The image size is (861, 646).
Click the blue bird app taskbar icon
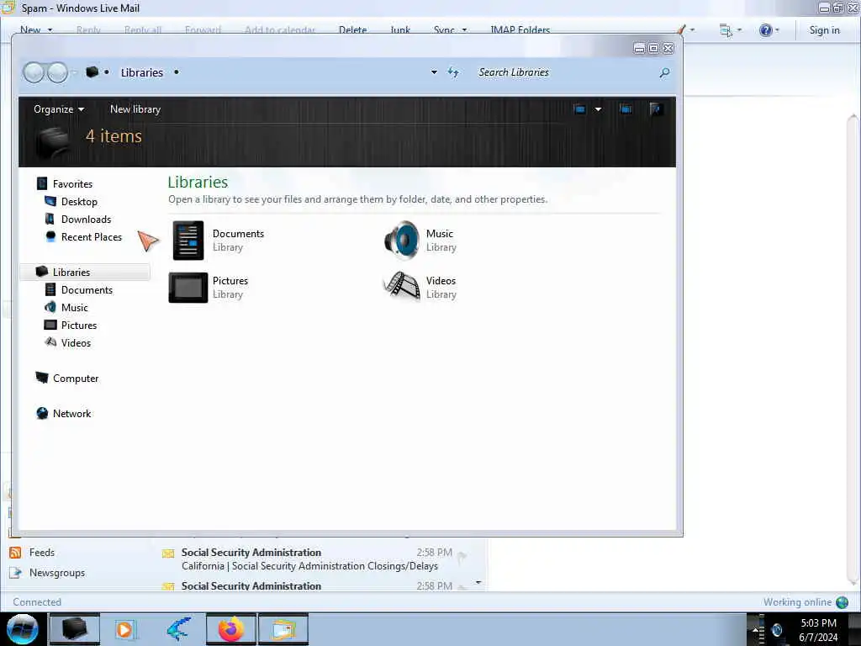tap(179, 629)
